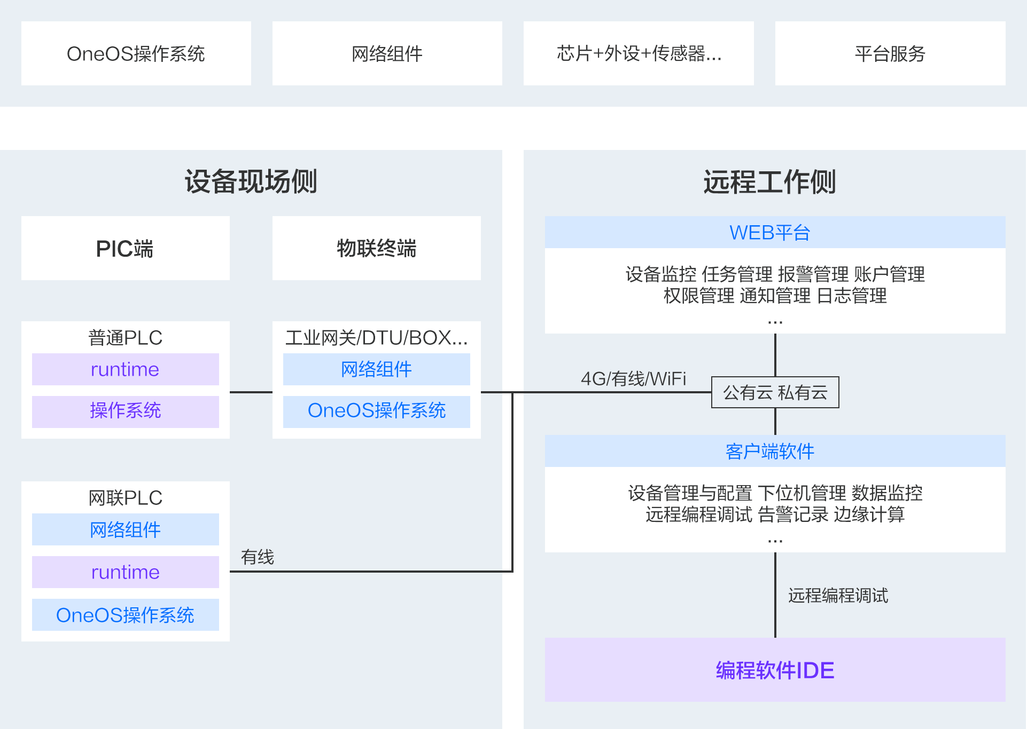Select the top 网络组件 box
This screenshot has width=1027, height=729.
[387, 53]
